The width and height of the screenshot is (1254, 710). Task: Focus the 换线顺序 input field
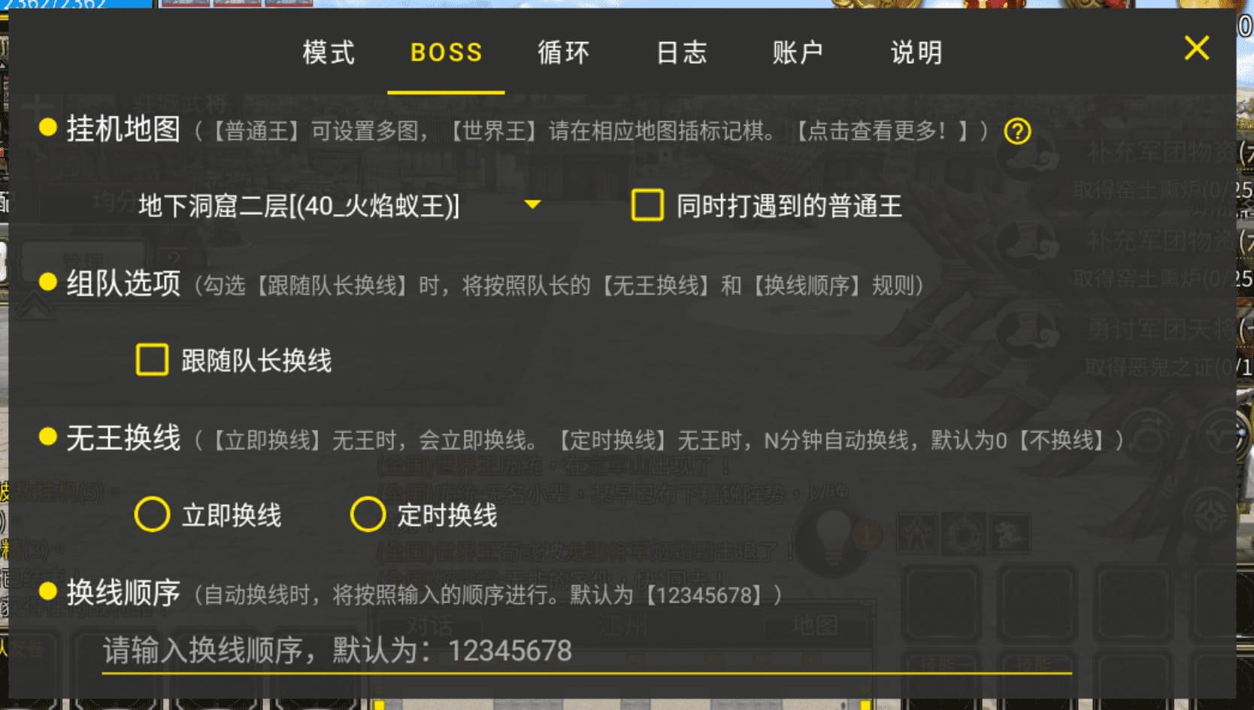point(586,651)
